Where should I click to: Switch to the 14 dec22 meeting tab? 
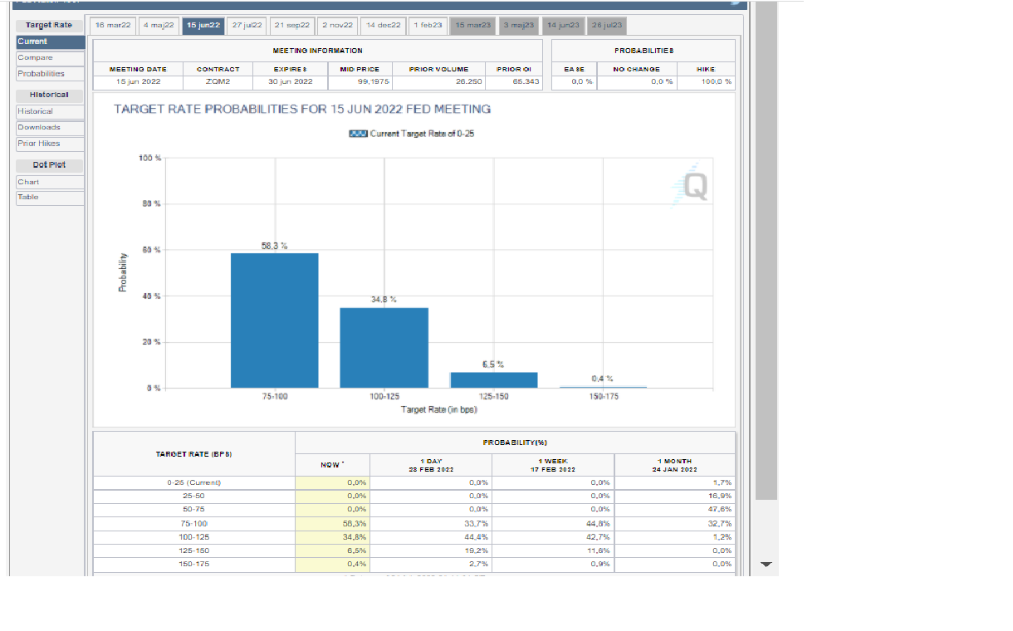tap(384, 26)
